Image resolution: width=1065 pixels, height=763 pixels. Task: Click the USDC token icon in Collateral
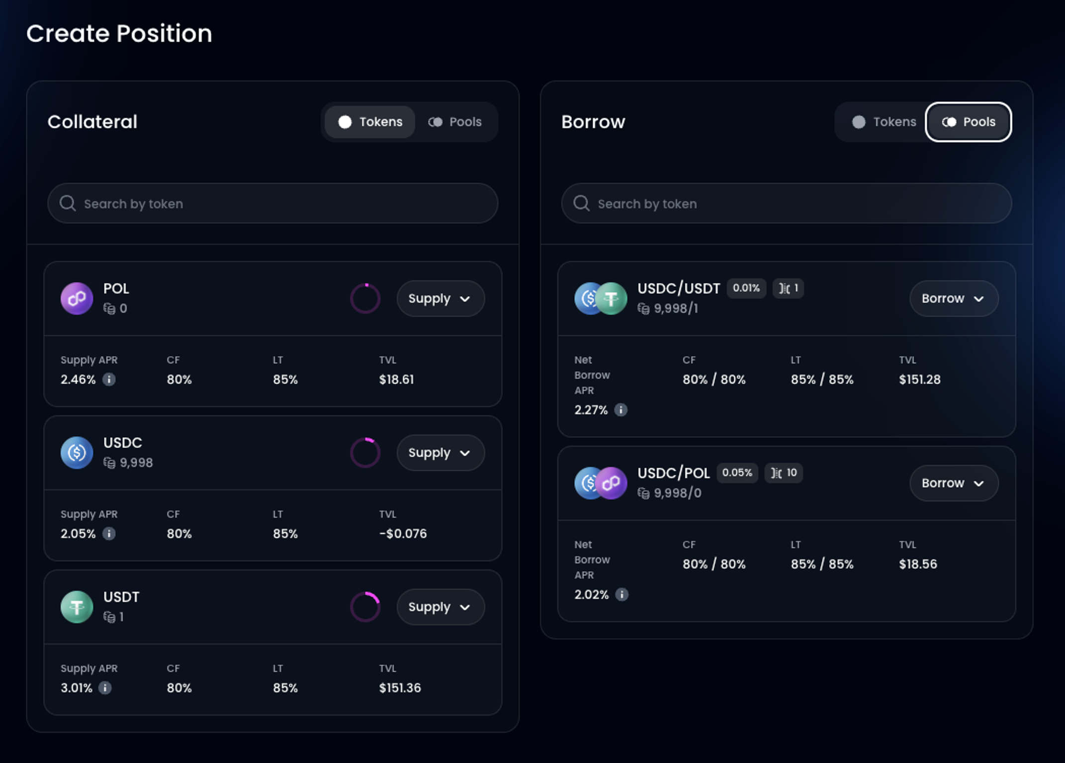[77, 453]
